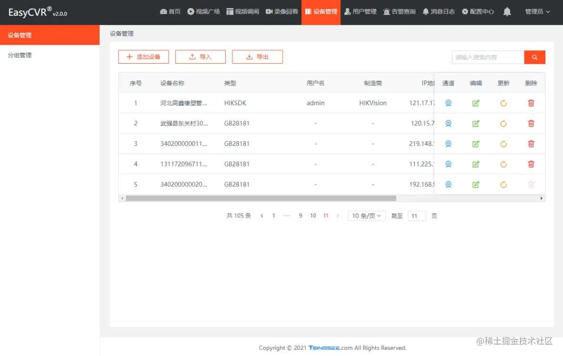Refresh the row 1 device

(503, 103)
